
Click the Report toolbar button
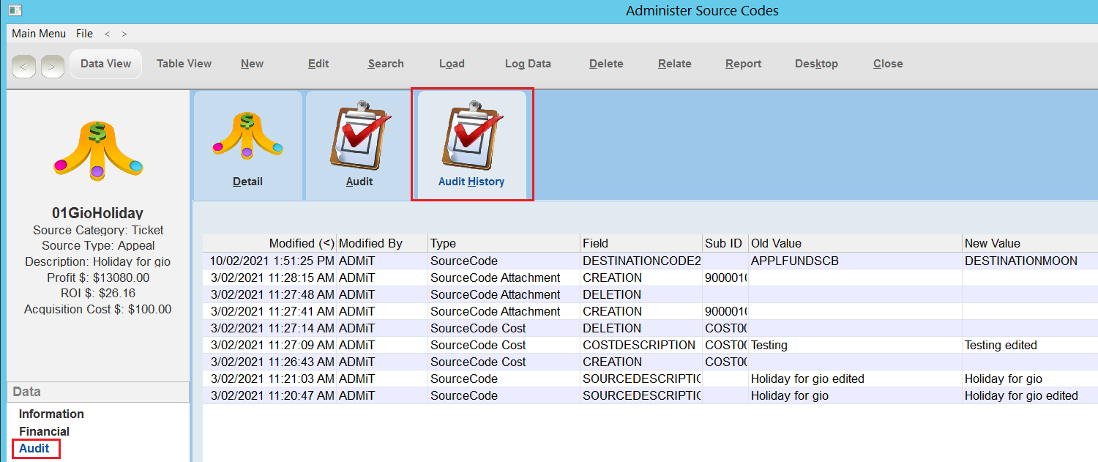coord(744,64)
